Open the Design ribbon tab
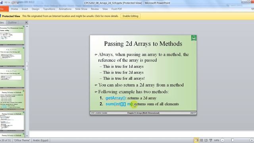254x143 pixels. pyautogui.click(x=35, y=9)
